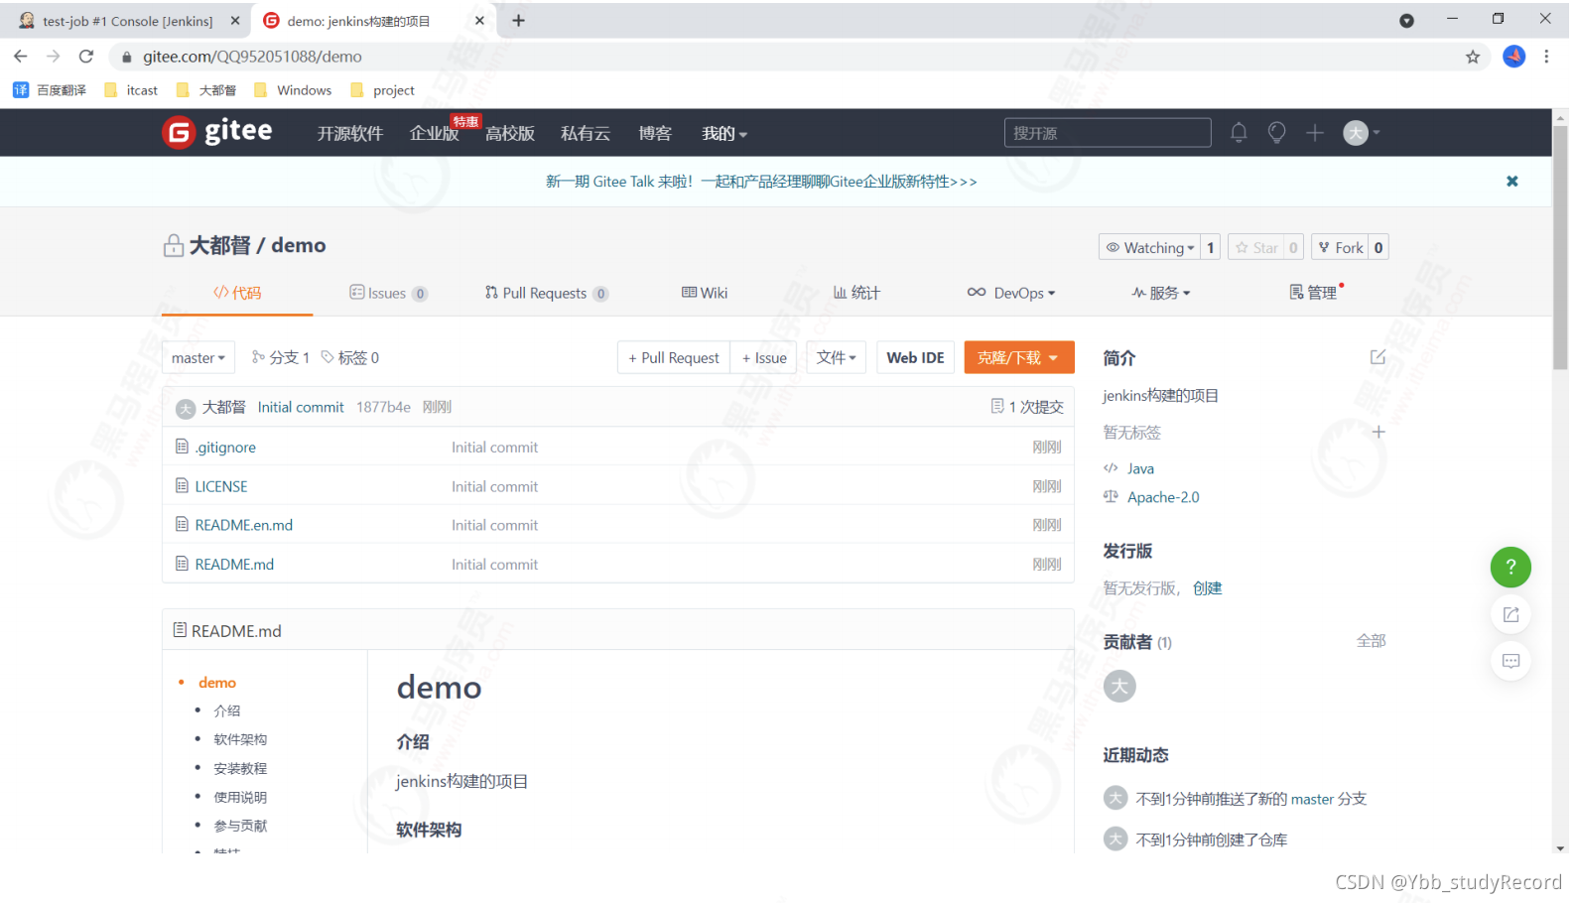Select the Issues tab

coord(388,294)
